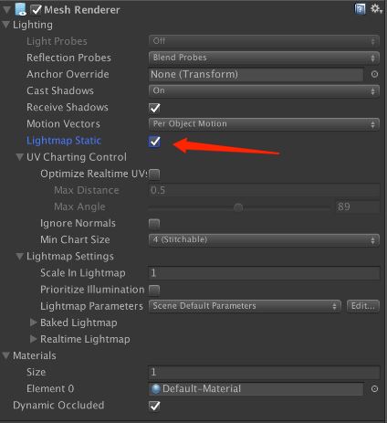
Task: Click the Default-Material sphere icon
Action: click(x=156, y=389)
